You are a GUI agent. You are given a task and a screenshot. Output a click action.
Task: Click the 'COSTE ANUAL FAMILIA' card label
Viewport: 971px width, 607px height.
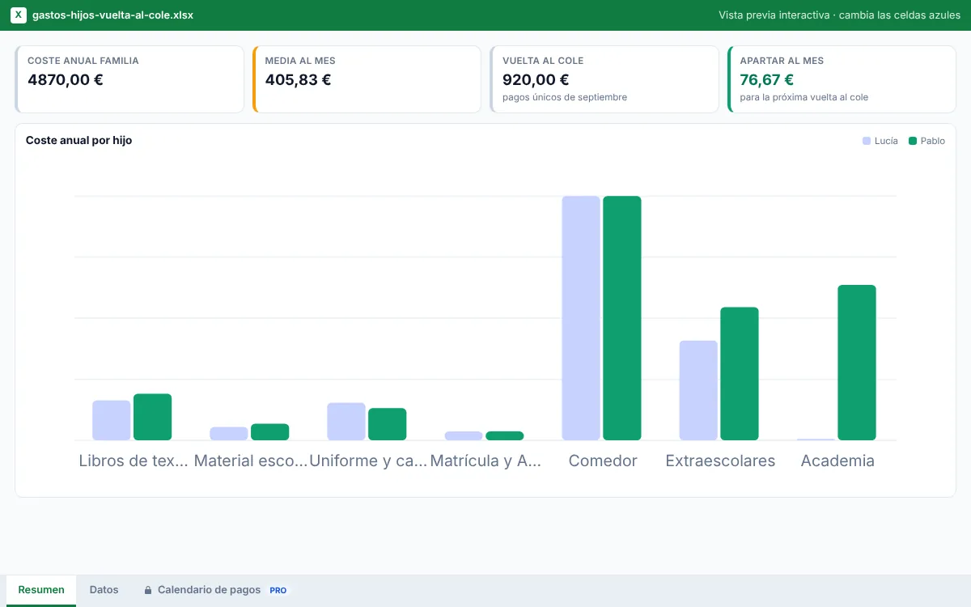pos(83,61)
